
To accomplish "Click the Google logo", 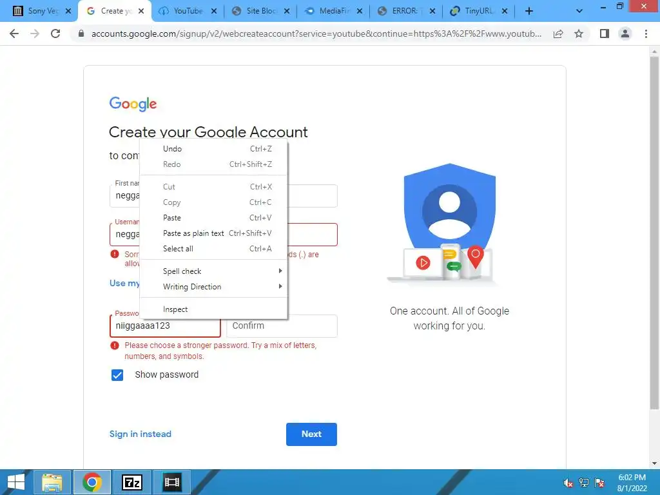I will point(133,104).
